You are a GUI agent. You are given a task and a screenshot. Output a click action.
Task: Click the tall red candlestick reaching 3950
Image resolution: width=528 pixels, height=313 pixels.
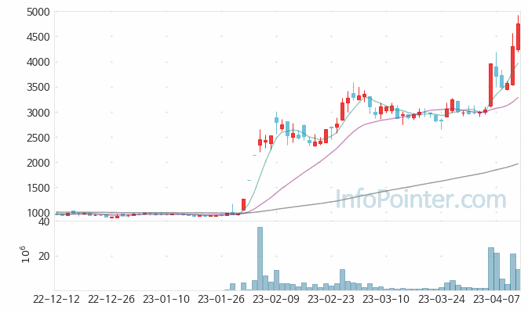490,85
